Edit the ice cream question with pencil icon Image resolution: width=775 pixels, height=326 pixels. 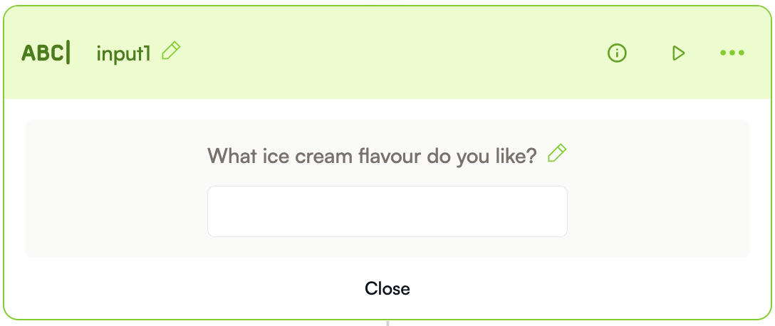[x=557, y=154]
